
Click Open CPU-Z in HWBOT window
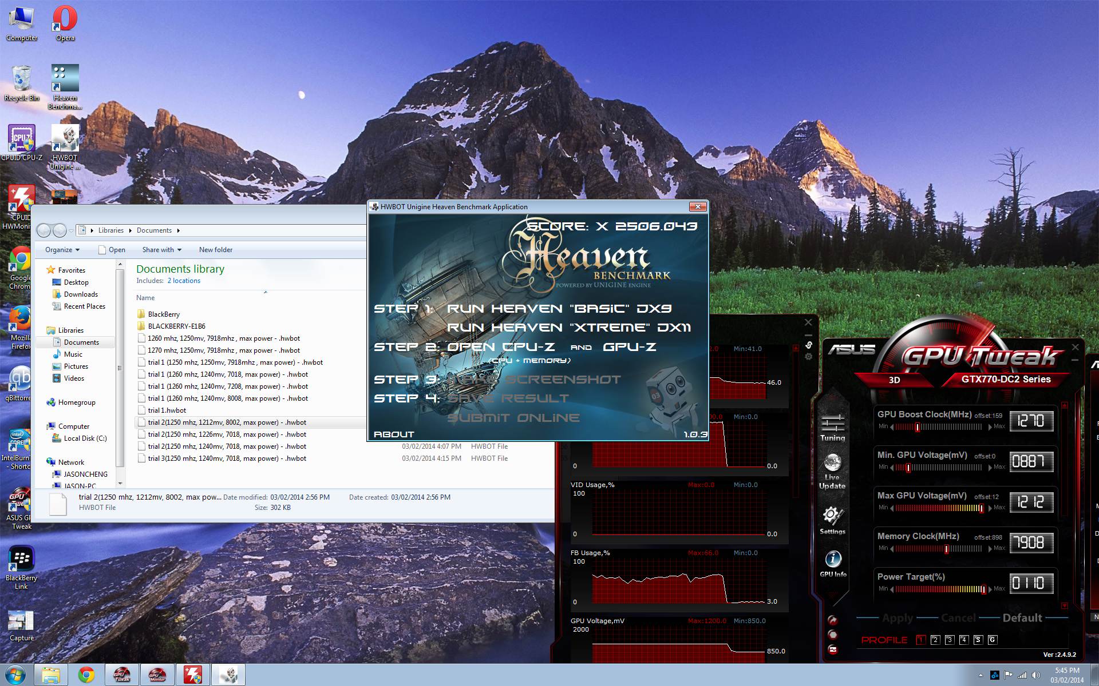pos(501,347)
